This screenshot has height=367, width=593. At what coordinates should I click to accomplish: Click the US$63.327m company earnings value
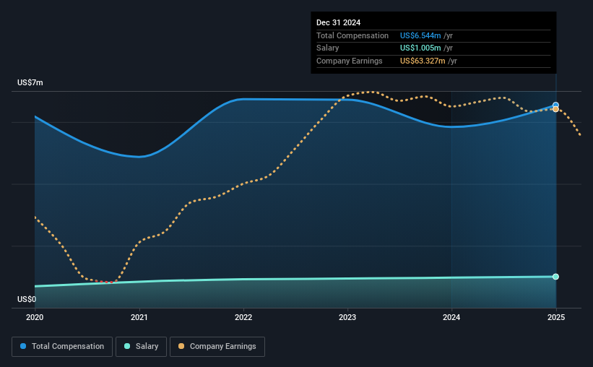click(423, 61)
